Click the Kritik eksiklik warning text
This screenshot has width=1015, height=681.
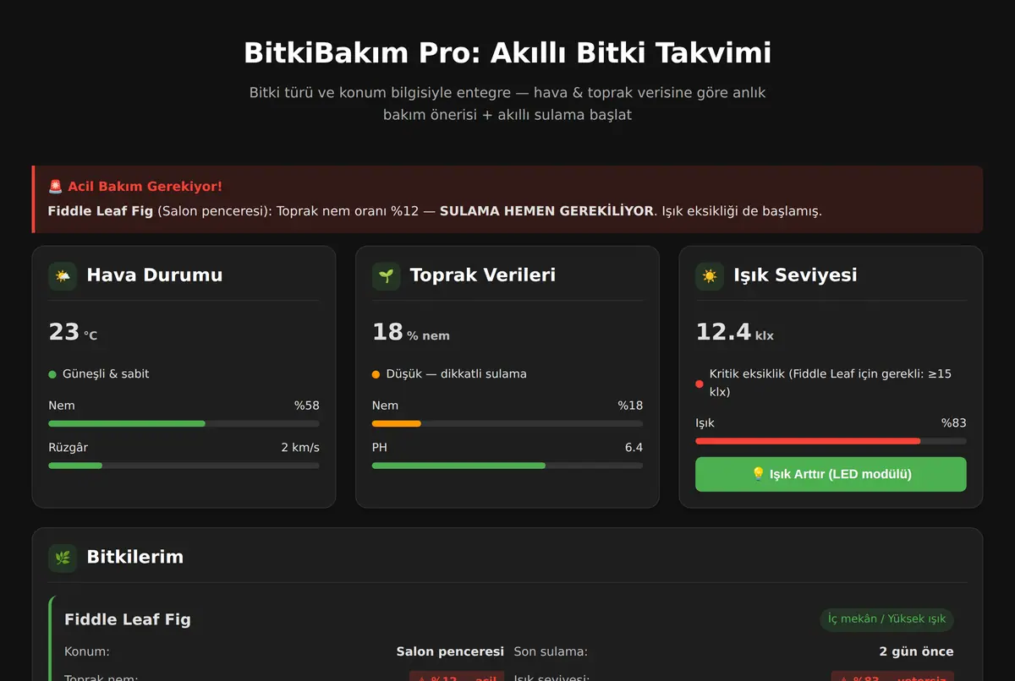tap(831, 383)
